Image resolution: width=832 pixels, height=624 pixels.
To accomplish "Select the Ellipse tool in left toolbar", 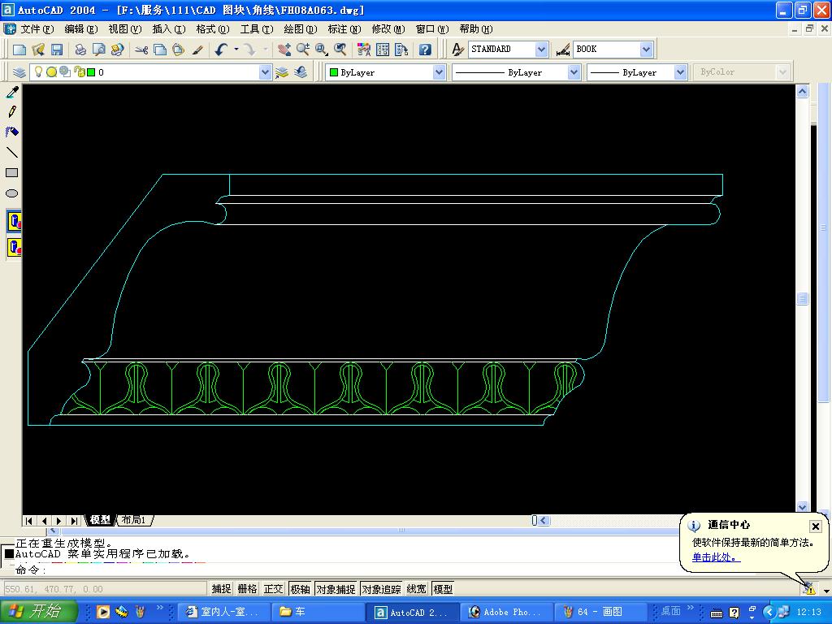I will [11, 193].
